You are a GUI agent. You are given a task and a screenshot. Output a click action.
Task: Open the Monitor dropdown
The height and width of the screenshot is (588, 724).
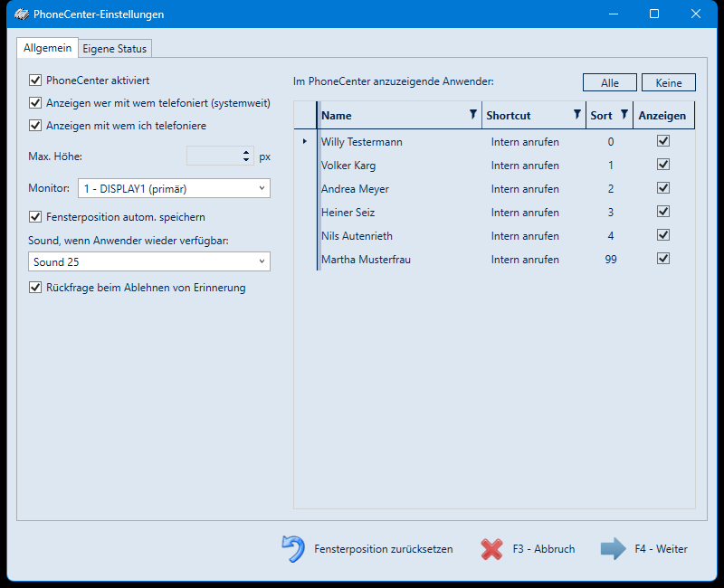click(174, 188)
